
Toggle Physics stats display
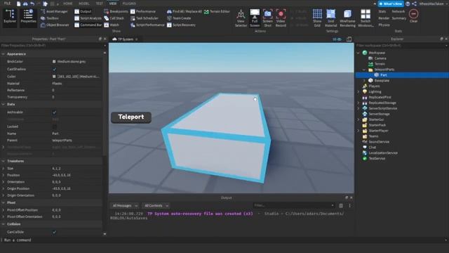tap(384, 25)
